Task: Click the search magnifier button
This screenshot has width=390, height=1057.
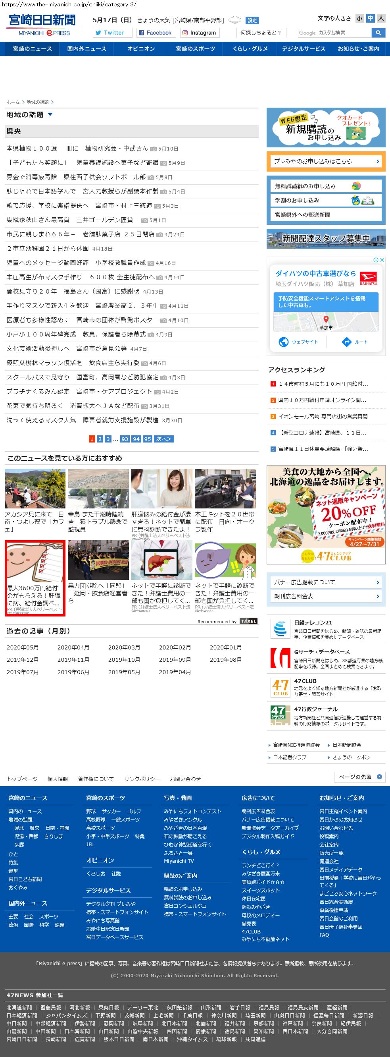Action: coord(378,33)
